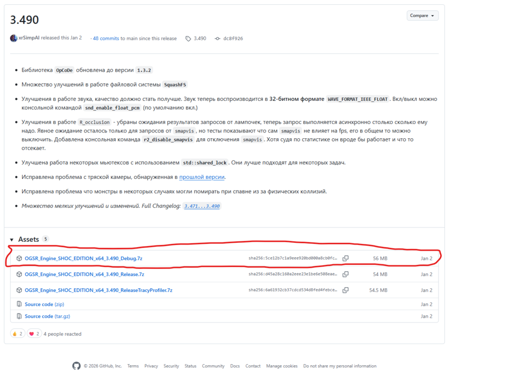Open the Contact footer link
Image resolution: width=529 pixels, height=370 pixels.
[253, 366]
